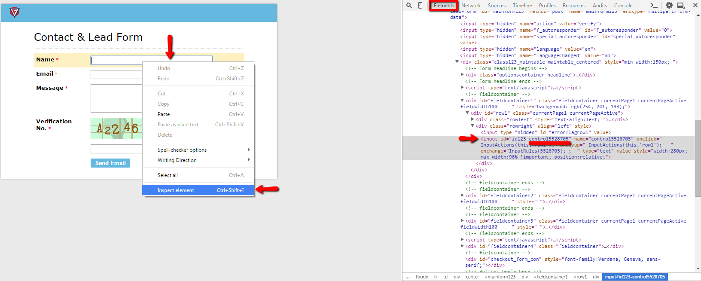
Task: Click #mainform123 breadcrumb
Action: [x=500, y=277]
